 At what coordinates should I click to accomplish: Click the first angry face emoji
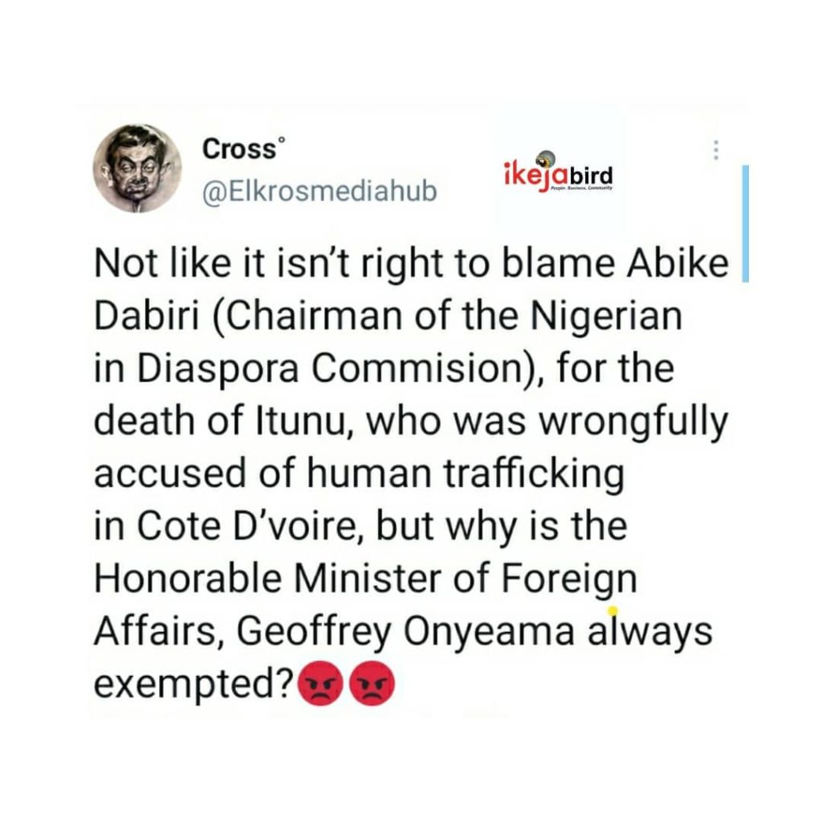click(319, 688)
